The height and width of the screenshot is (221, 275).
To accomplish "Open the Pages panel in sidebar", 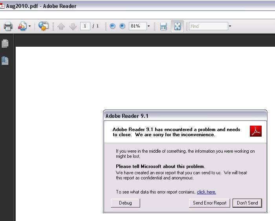I will 5,43.
